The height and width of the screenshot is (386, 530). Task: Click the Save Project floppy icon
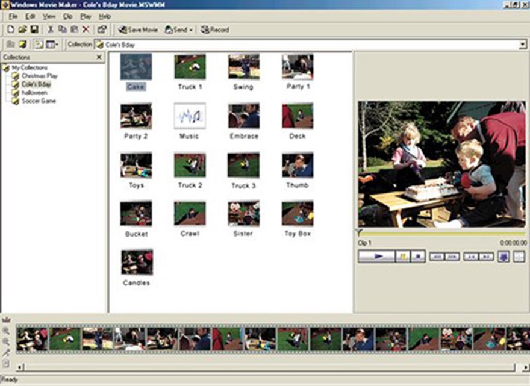(x=34, y=30)
